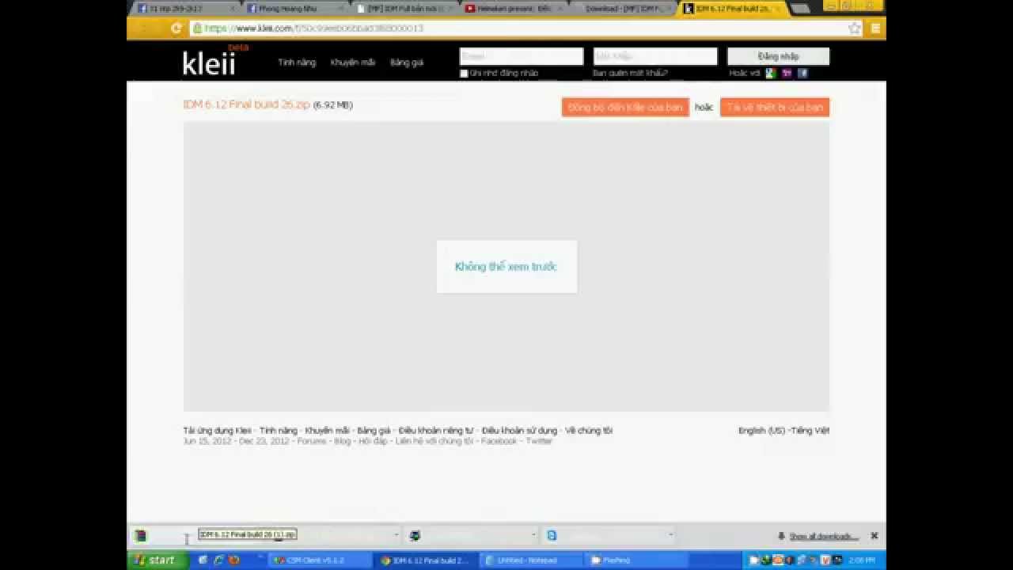Switch language to English (US)
The height and width of the screenshot is (570, 1013).
pos(761,431)
